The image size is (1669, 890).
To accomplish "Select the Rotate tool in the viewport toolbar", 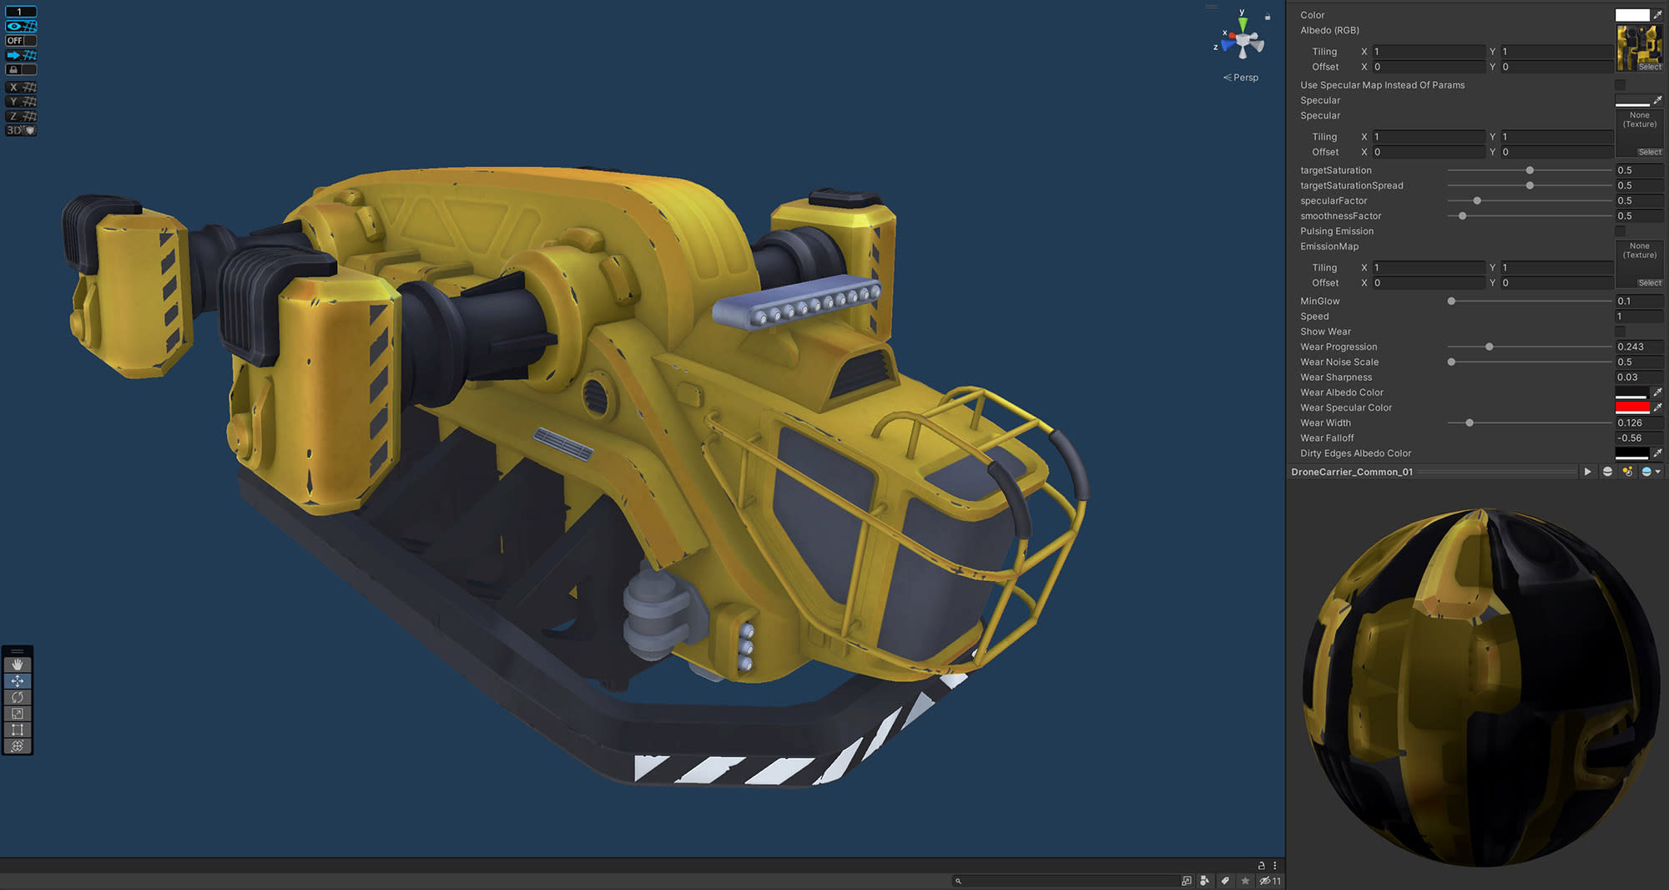I will [17, 696].
